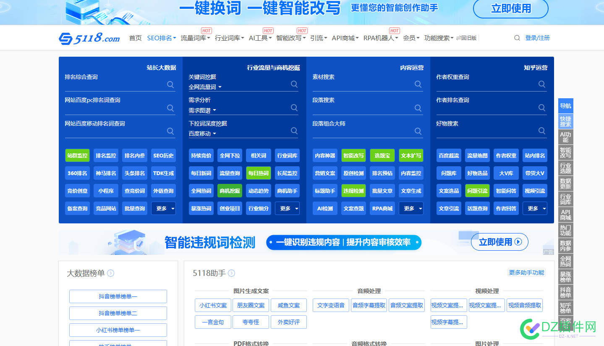Click search icon for 关键词挖掘
This screenshot has width=604, height=346.
click(294, 84)
